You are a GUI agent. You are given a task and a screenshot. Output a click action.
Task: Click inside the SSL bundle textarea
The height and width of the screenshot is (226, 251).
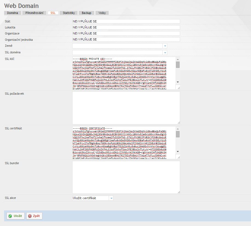[x=126, y=177]
